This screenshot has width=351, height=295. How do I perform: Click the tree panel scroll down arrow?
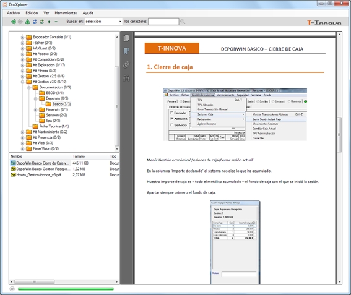pyautogui.click(x=117, y=149)
